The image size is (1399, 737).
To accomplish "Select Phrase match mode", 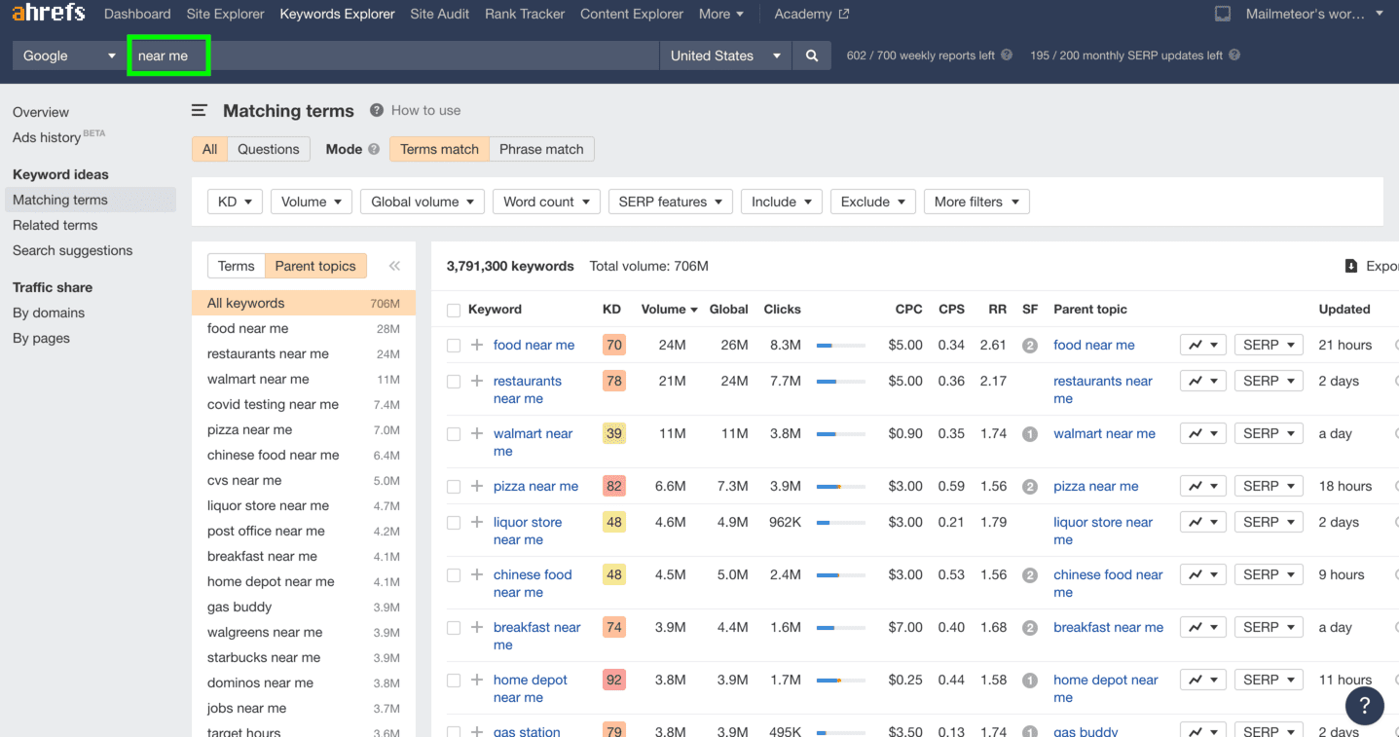I will coord(541,149).
